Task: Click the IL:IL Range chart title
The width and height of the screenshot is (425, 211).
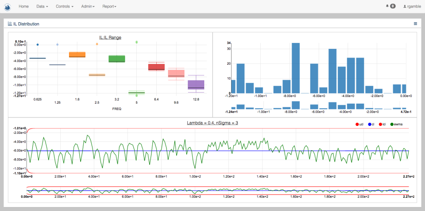Action: [110, 38]
